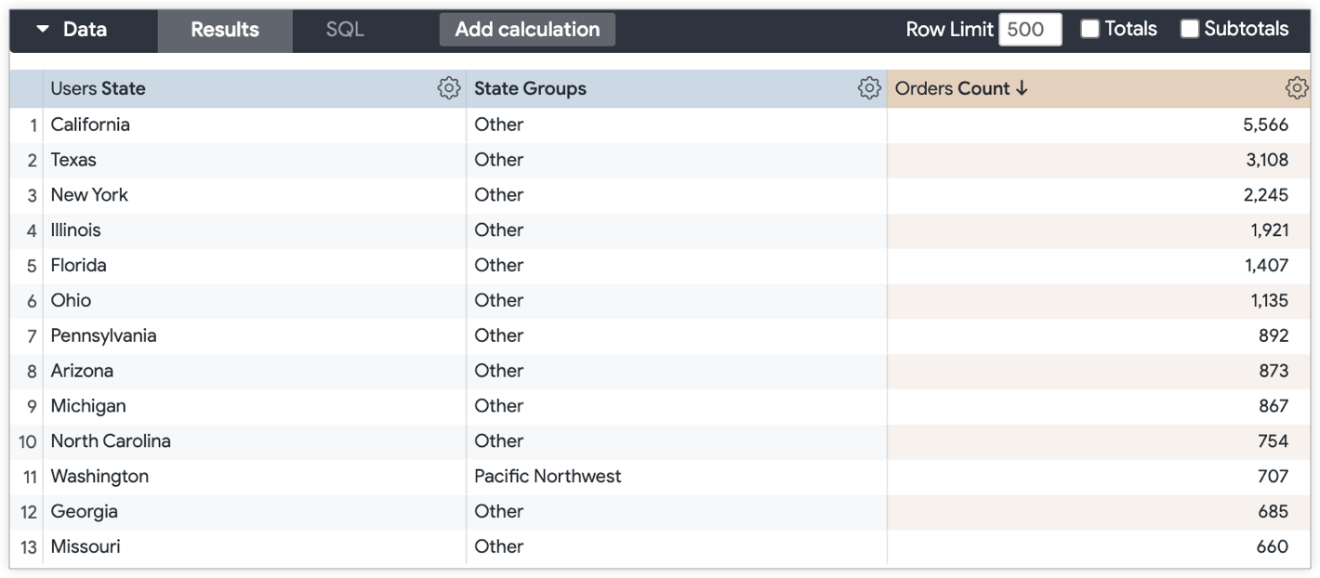1320x578 pixels.
Task: Select the Missouri state cell
Action: click(86, 546)
